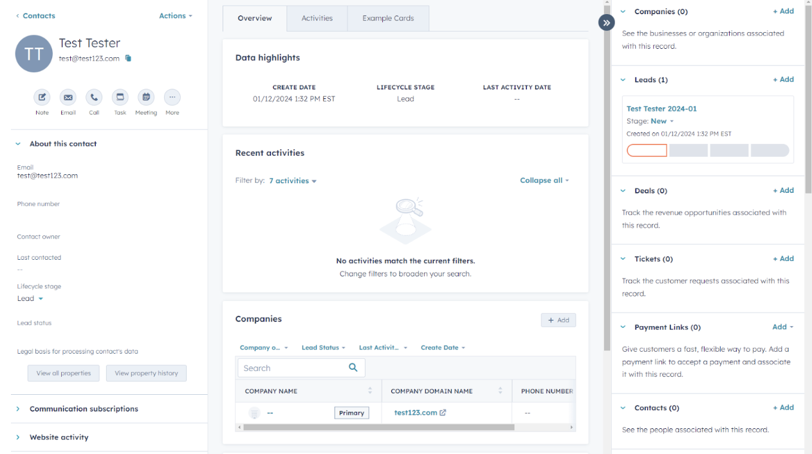This screenshot has height=454, width=812.
Task: Select the first segment of the lead progress bar
Action: [x=647, y=150]
